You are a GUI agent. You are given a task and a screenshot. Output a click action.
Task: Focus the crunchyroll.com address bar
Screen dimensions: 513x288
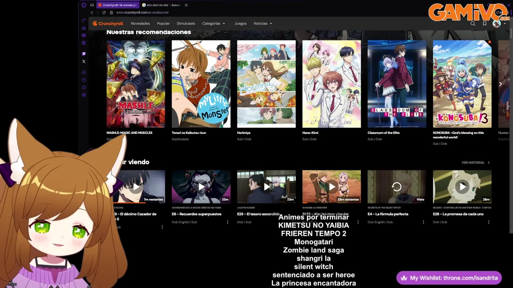(142, 12)
